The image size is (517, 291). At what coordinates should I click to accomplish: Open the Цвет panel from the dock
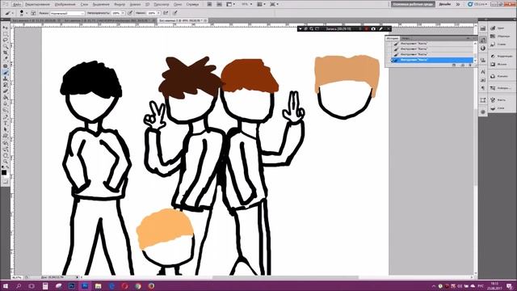click(x=498, y=28)
